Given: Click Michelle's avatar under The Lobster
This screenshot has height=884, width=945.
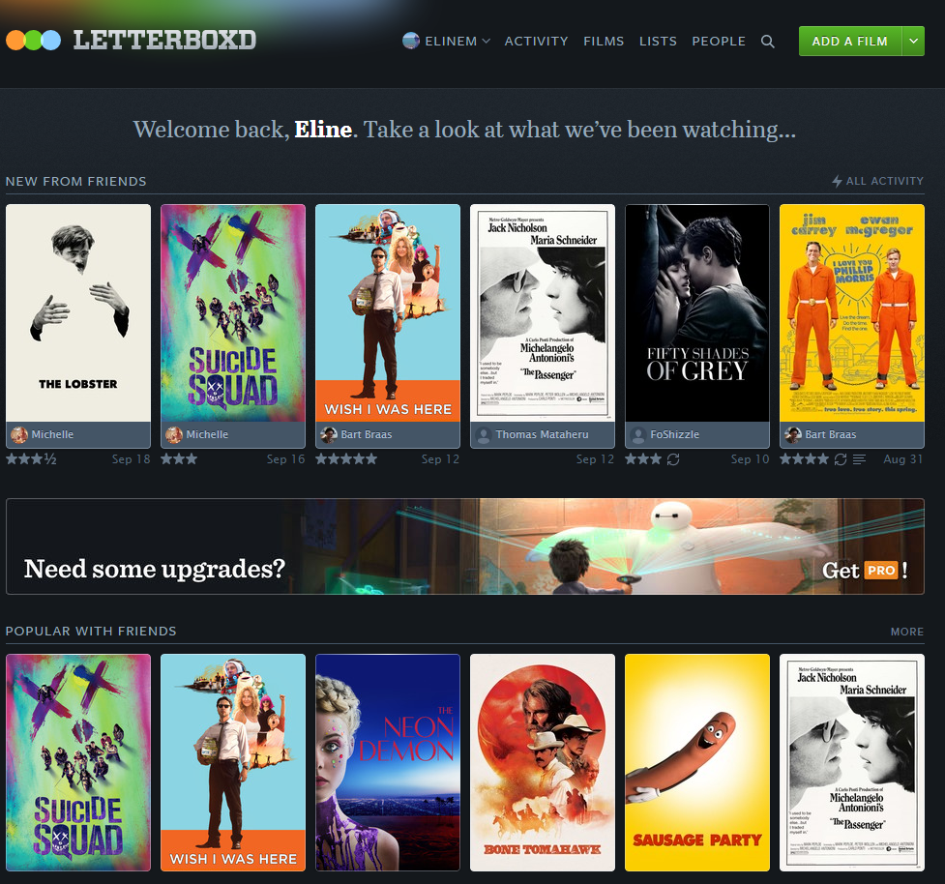Looking at the screenshot, I should coord(19,434).
